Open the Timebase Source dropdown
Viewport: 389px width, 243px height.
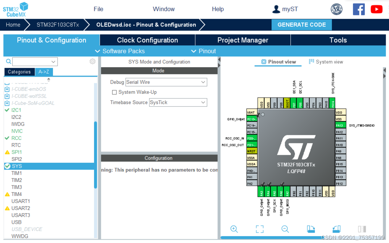click(178, 102)
